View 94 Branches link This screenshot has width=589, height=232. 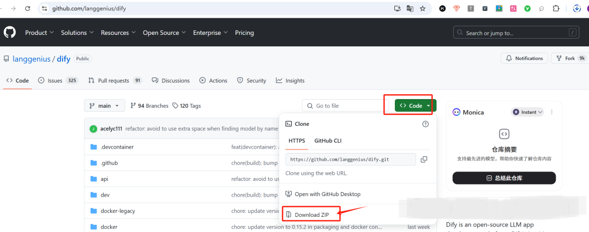149,106
